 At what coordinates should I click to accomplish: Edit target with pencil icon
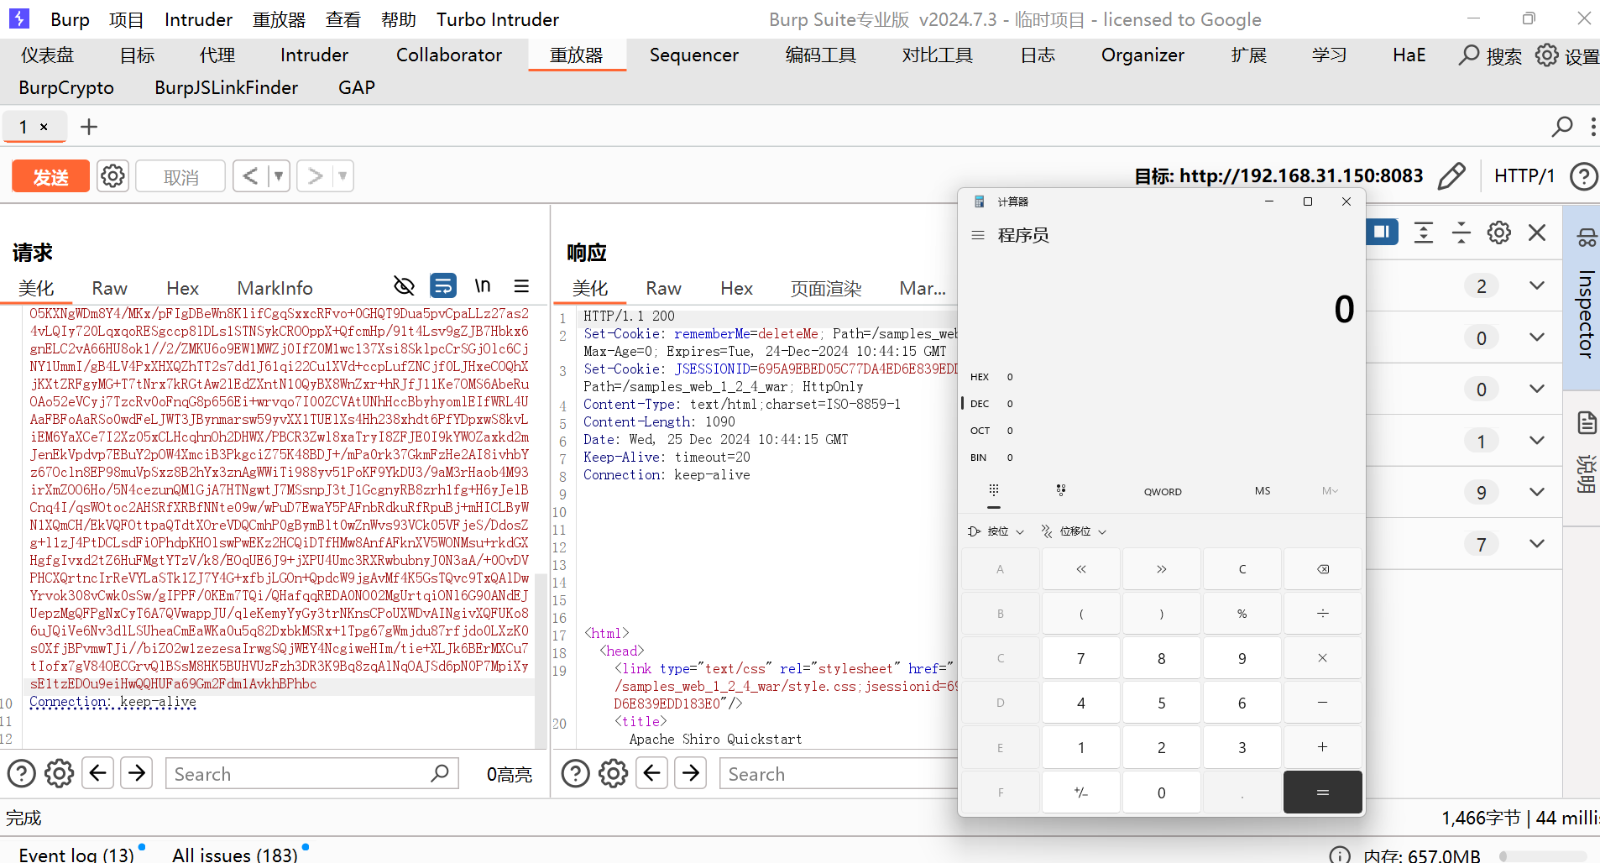1451,176
